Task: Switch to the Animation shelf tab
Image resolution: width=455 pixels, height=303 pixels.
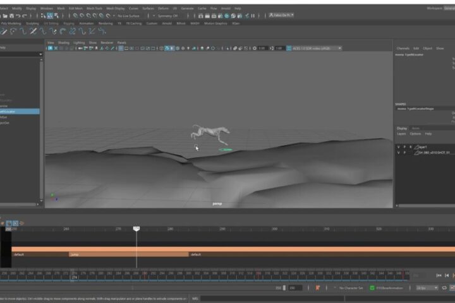Action: [87, 23]
